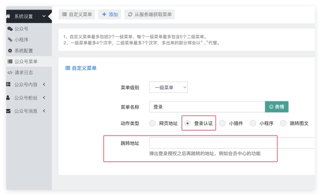This screenshot has height=196, width=321.
Task: Click the grid icon next to 公众号内容
Action: pos(8,85)
